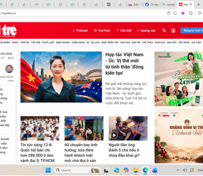Open headline Hợp tác Việt Nam - Úc
Screen dimensions: 203x176
124,64
